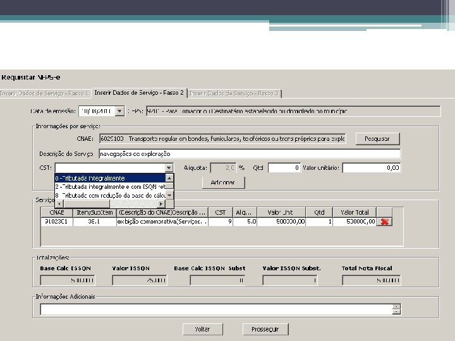
Task: Click the Valor Unit column header
Action: click(x=281, y=213)
